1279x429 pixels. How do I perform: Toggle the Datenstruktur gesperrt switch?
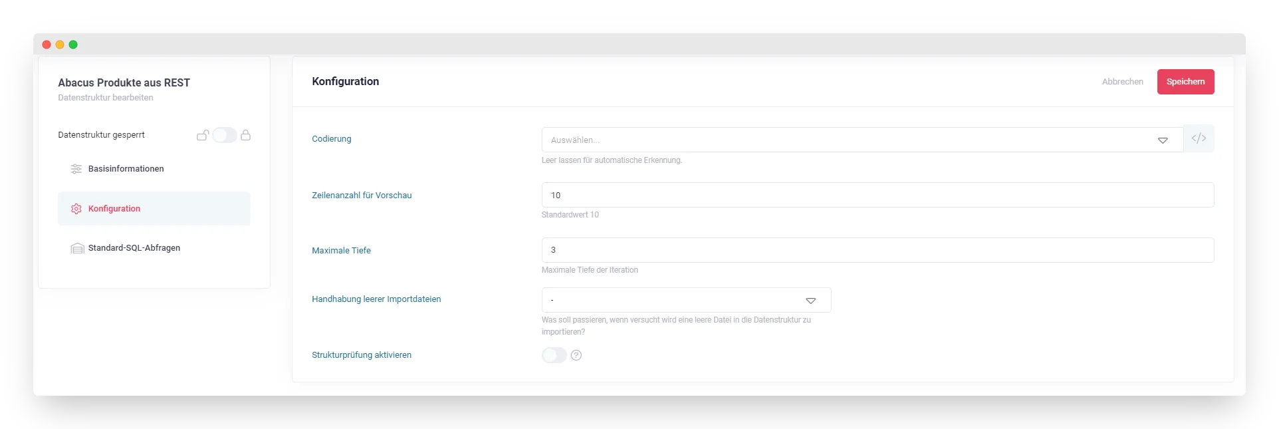pos(225,135)
